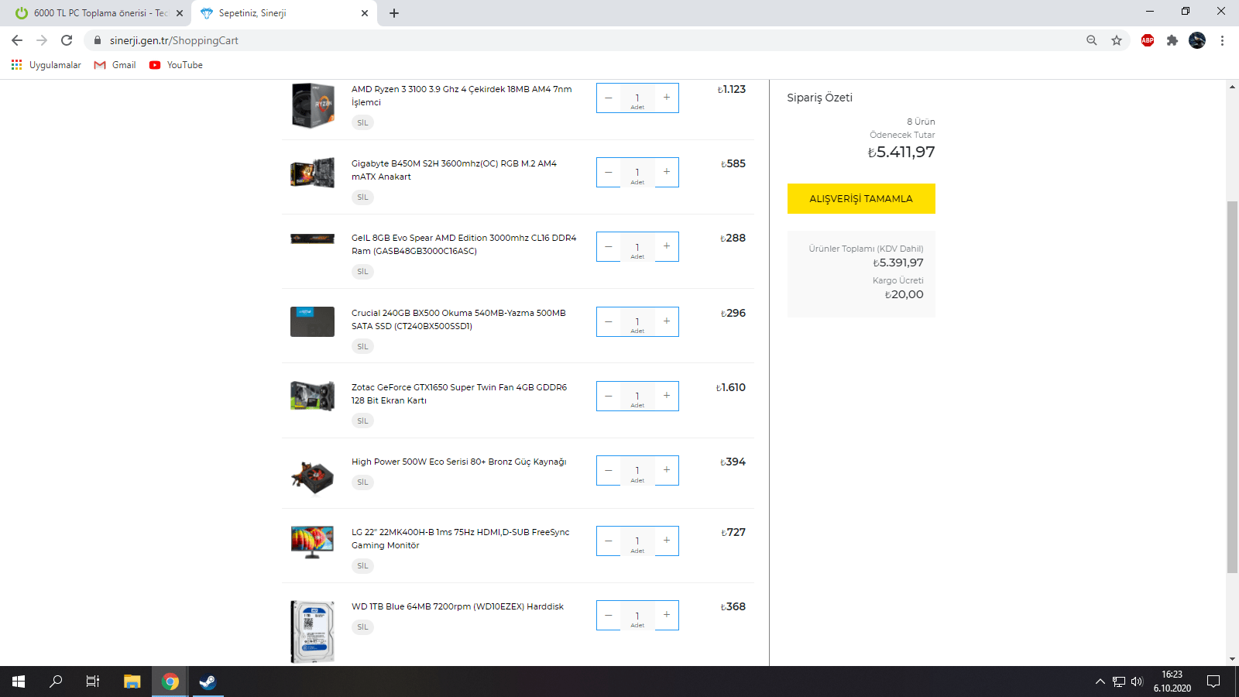This screenshot has height=697, width=1239.
Task: Open the Chrome profile avatar
Action: [x=1197, y=40]
